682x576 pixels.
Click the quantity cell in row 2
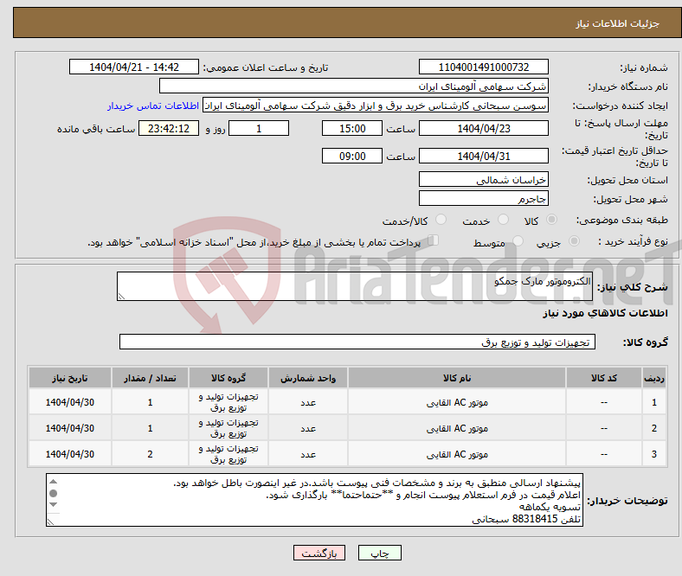coord(150,428)
